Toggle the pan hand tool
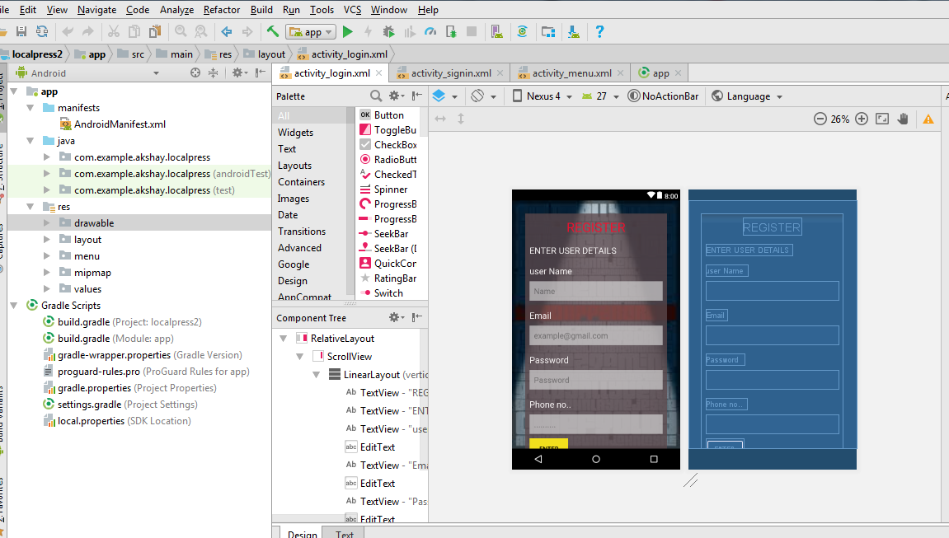The width and height of the screenshot is (949, 538). (x=904, y=119)
